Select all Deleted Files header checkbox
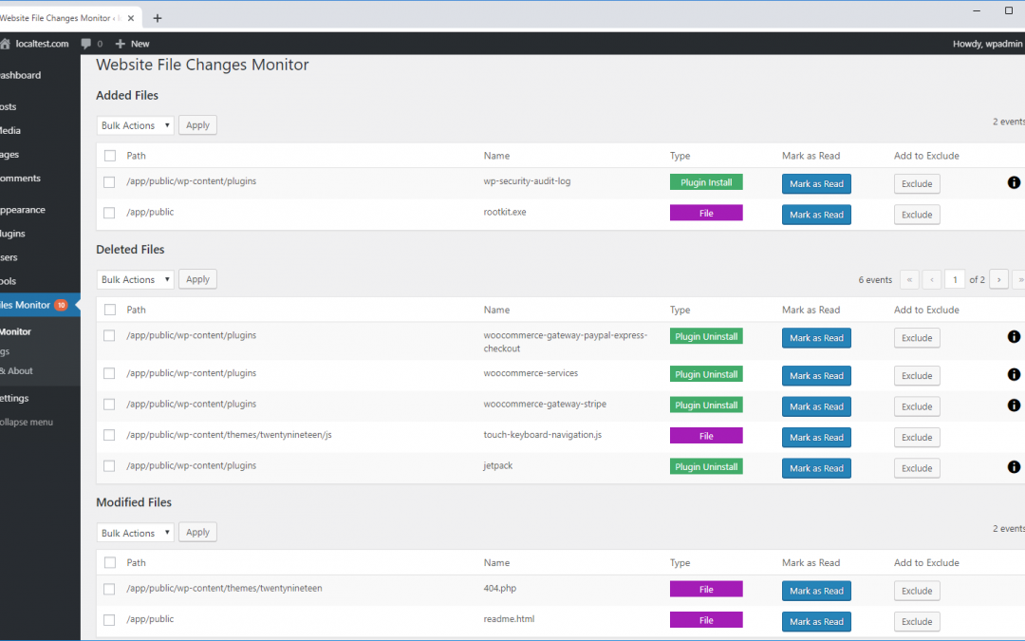The width and height of the screenshot is (1025, 641). (110, 310)
